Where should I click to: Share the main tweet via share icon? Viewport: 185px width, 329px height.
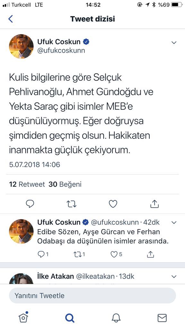tap(154, 203)
